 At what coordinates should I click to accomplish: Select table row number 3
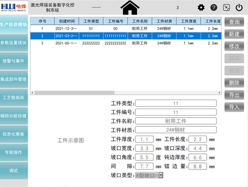pos(126,43)
